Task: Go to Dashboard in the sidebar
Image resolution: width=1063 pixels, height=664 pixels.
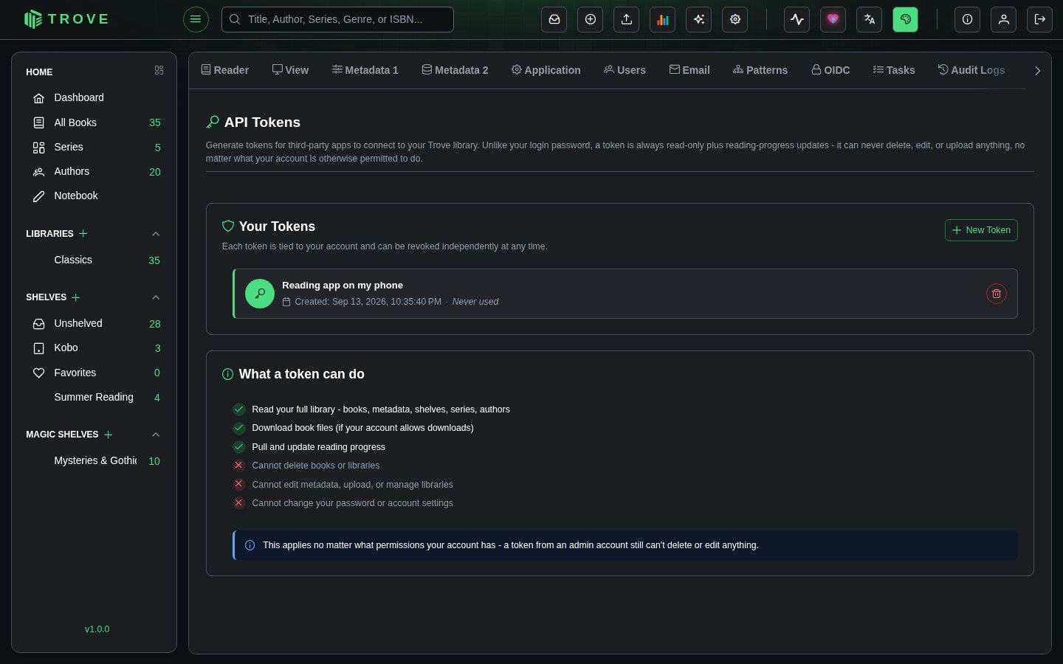Action: point(94,97)
